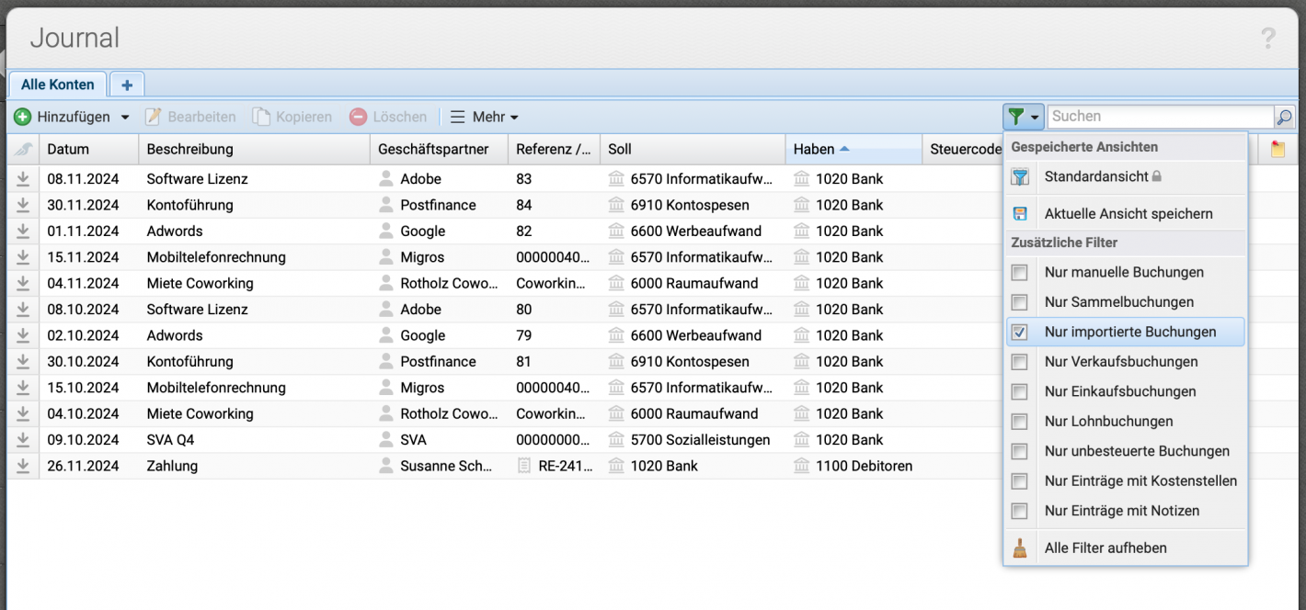This screenshot has height=610, width=1306.
Task: Click Rotholz Cowo... in the 04.11.2024 row
Action: [x=450, y=283]
